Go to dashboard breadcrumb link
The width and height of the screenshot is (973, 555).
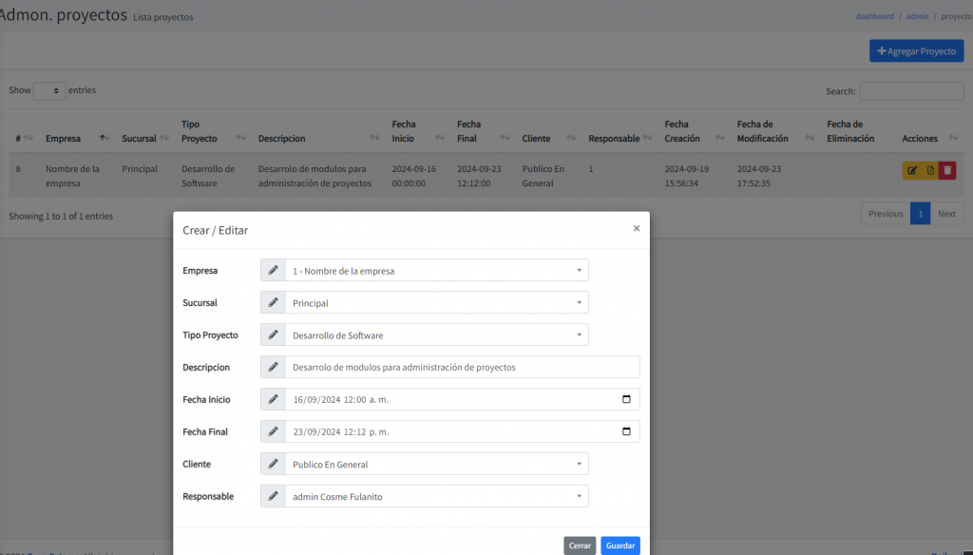click(x=874, y=17)
